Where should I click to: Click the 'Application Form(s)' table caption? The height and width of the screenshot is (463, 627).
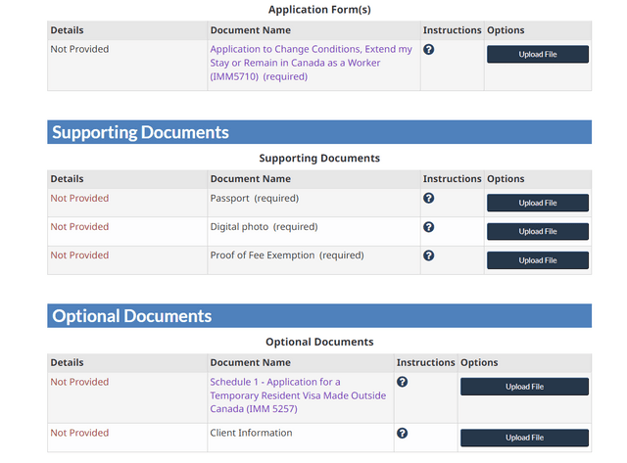[x=319, y=10]
